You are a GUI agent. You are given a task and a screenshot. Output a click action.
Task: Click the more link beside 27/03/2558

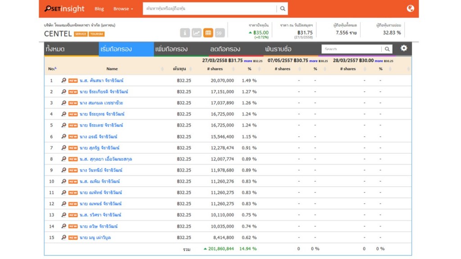pos(248,61)
